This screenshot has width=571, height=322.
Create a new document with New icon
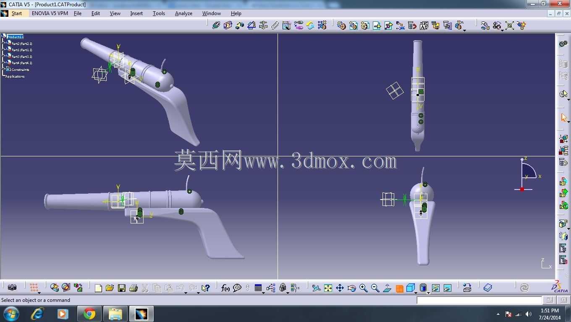(98, 288)
